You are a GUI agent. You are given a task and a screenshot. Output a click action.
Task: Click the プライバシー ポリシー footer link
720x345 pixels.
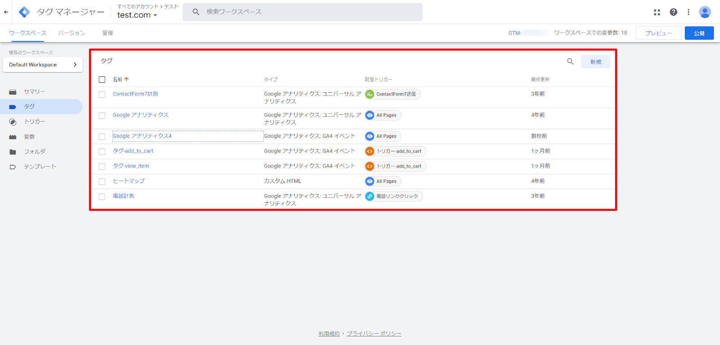374,334
